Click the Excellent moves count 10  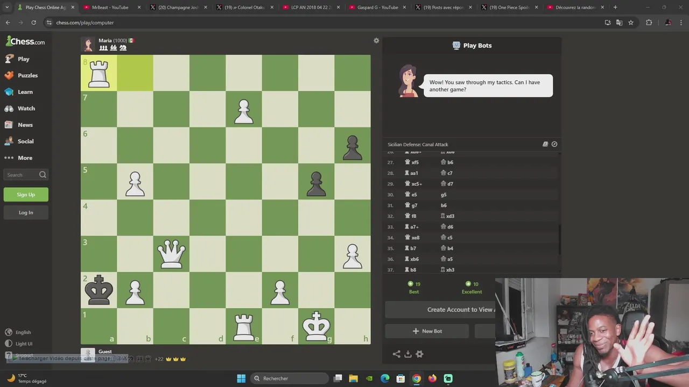click(472, 288)
